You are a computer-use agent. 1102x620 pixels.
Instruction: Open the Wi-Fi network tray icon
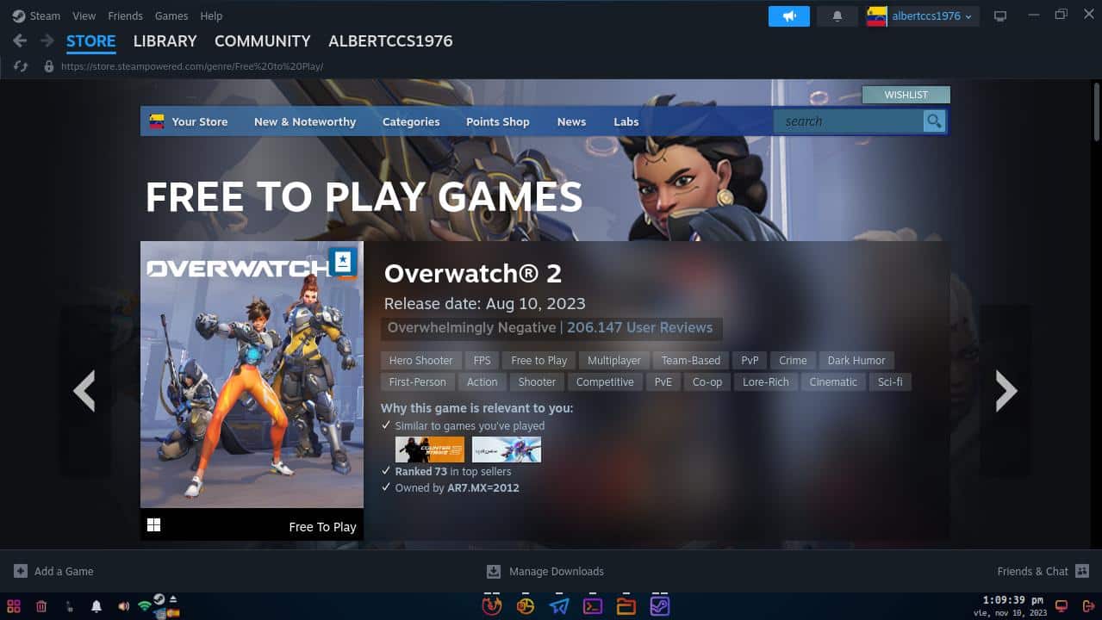(144, 607)
